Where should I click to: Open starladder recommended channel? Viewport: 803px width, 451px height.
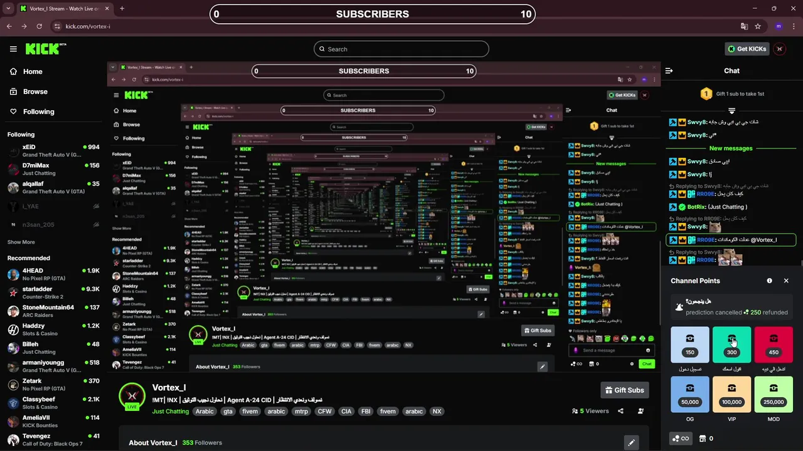click(x=53, y=293)
